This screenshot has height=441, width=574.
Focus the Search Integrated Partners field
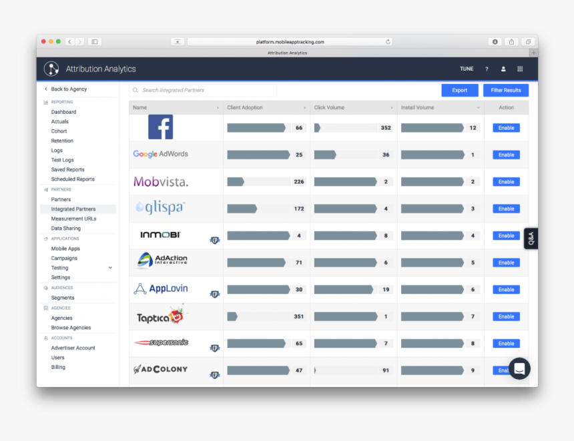[x=203, y=90]
